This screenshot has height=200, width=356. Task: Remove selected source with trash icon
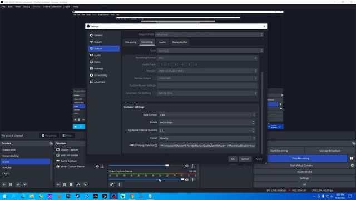(x=65, y=184)
